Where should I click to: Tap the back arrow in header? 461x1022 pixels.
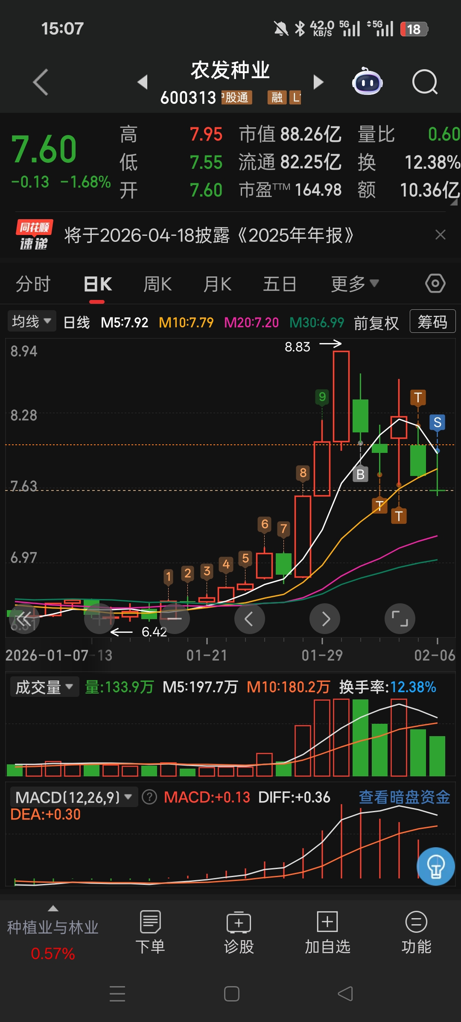41,82
